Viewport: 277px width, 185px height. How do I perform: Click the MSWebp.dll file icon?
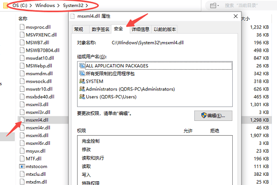point(22,66)
